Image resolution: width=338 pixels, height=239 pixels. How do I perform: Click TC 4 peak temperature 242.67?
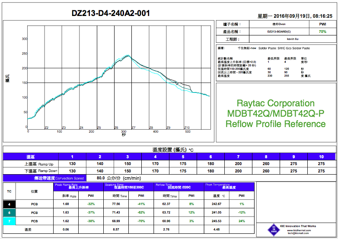pyautogui.click(x=217, y=204)
